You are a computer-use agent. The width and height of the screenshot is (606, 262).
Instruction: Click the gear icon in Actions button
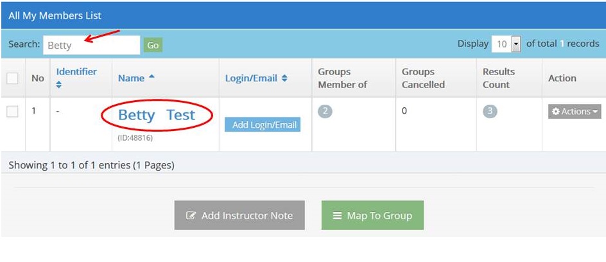pyautogui.click(x=555, y=111)
